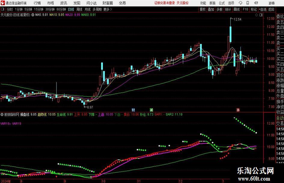Screen dimensions: 284x183
Task: Open the 行情 menu
Action: click(37, 3)
